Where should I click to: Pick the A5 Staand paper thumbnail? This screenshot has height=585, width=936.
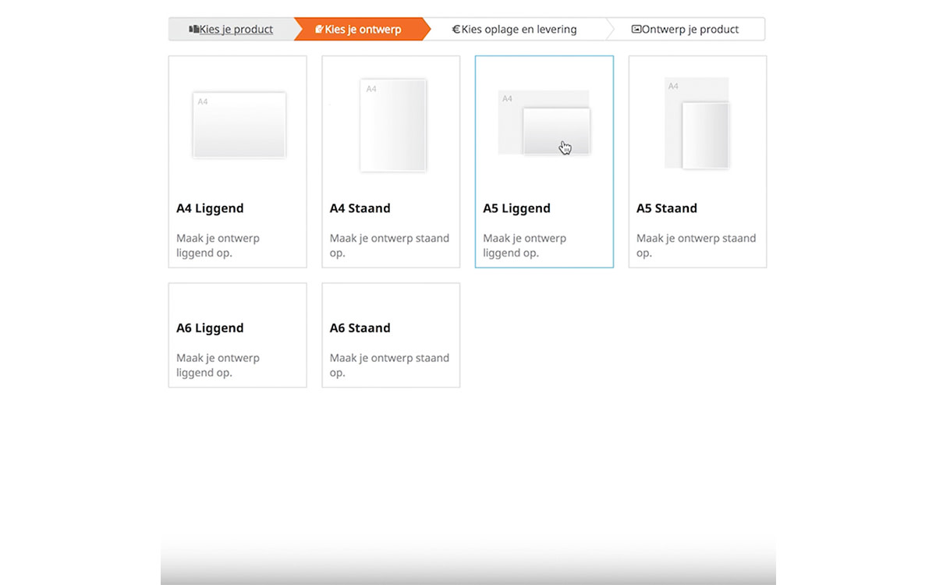pyautogui.click(x=697, y=123)
